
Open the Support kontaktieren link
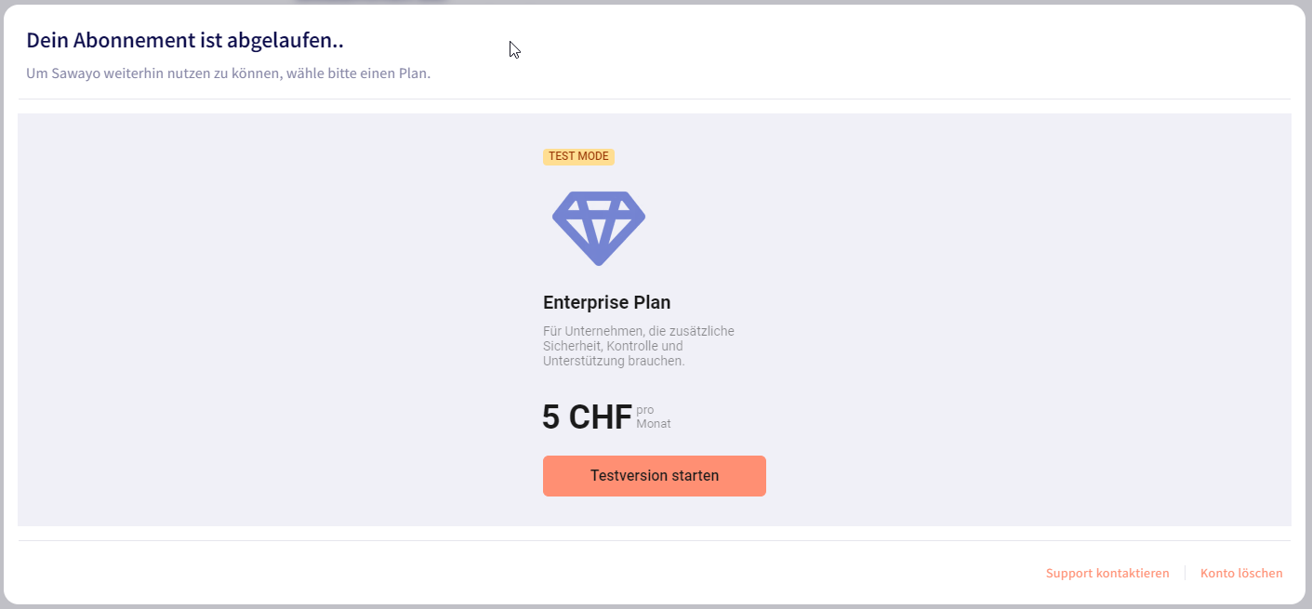pos(1107,573)
